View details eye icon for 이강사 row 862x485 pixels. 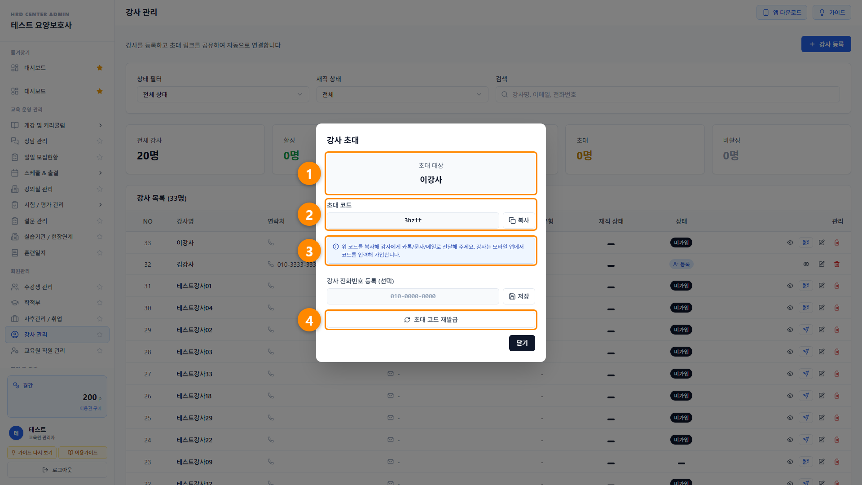coord(790,242)
